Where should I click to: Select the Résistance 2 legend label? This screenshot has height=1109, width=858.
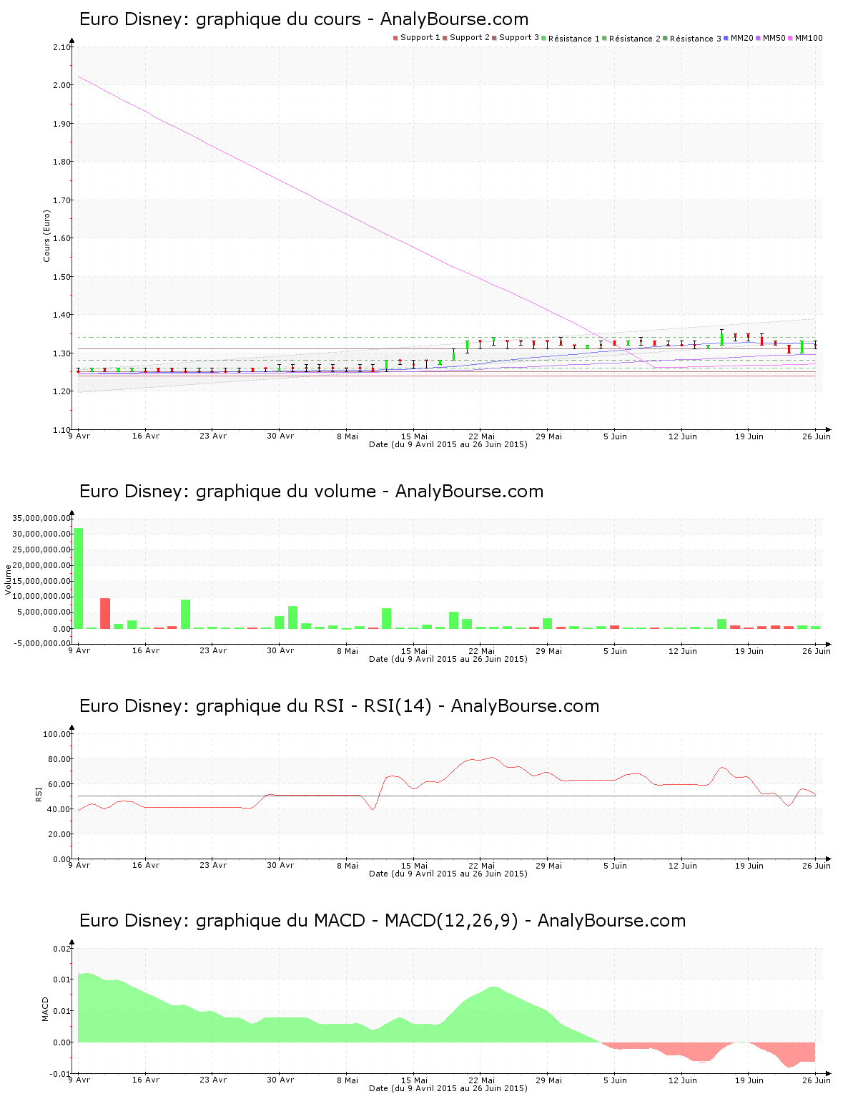635,39
